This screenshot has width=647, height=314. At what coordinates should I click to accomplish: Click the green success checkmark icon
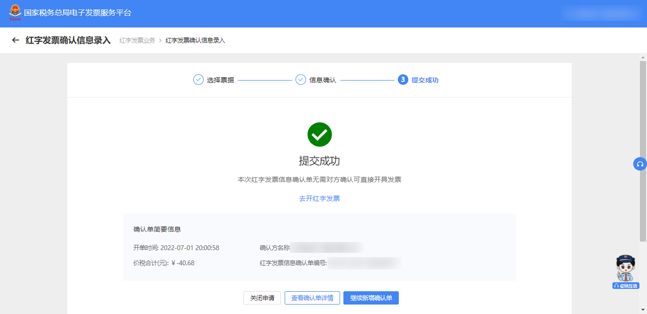[320, 135]
